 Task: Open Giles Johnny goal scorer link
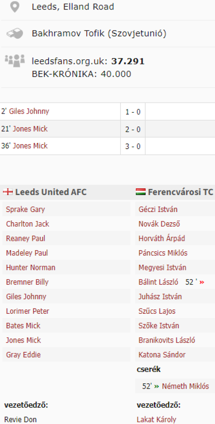click(29, 111)
